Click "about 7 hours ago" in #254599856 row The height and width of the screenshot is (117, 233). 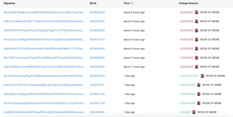pyautogui.click(x=134, y=58)
